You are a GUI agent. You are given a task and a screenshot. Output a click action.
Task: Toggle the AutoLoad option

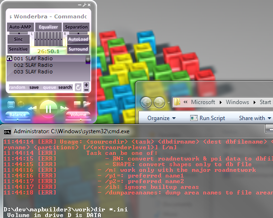tap(78, 39)
